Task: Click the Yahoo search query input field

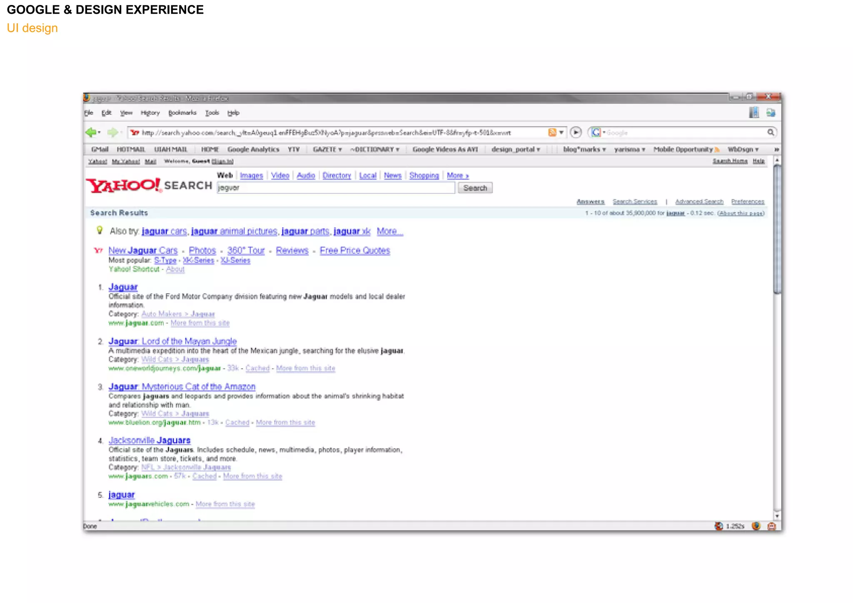Action: (336, 188)
